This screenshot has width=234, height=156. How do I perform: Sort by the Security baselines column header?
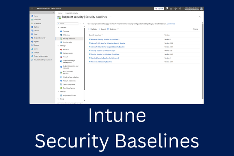click(96, 35)
